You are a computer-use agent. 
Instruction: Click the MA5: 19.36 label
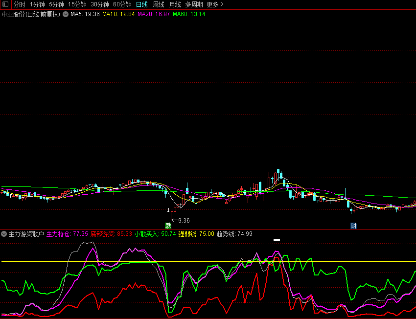[85, 14]
